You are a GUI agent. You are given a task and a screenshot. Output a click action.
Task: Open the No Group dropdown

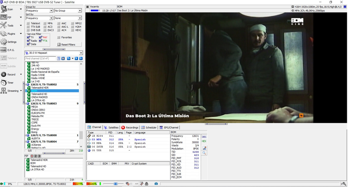coord(68,11)
